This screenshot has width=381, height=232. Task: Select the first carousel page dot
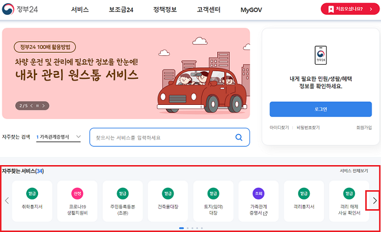pos(181,228)
